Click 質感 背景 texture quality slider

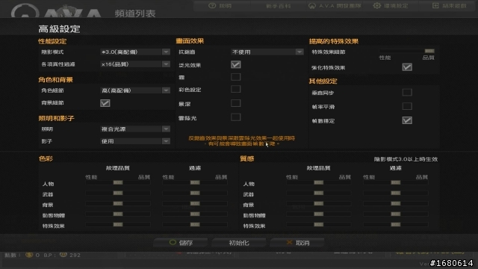(x=319, y=203)
